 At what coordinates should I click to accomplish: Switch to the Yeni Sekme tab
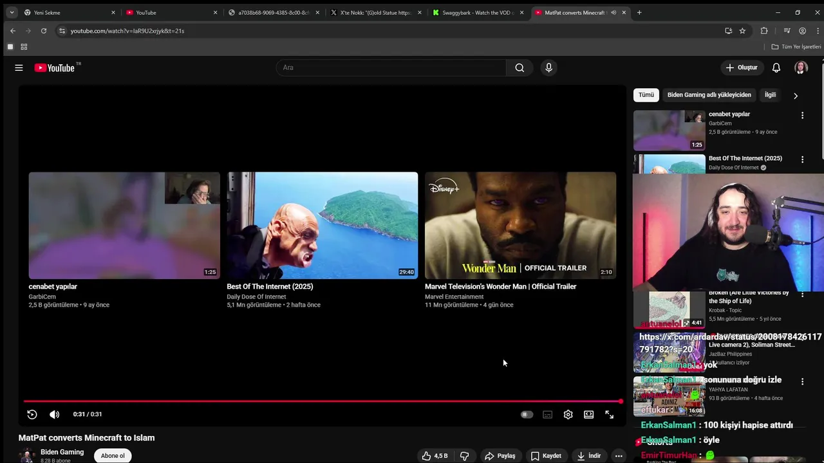click(70, 12)
